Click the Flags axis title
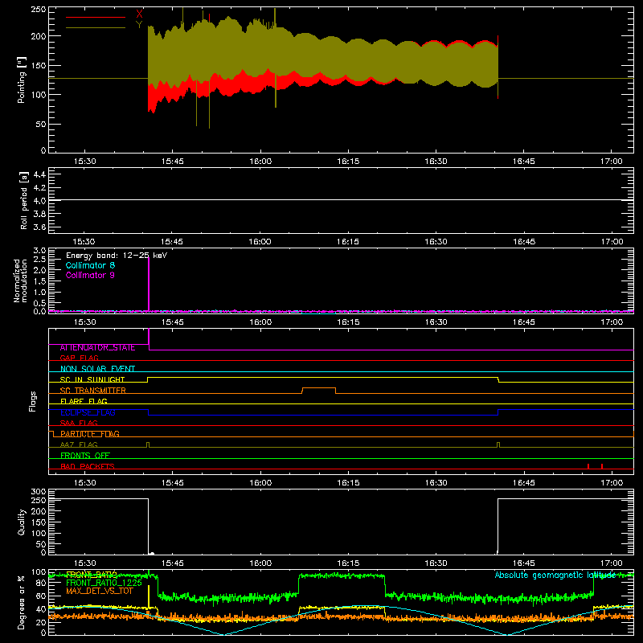This screenshot has width=643, height=643. [x=33, y=401]
